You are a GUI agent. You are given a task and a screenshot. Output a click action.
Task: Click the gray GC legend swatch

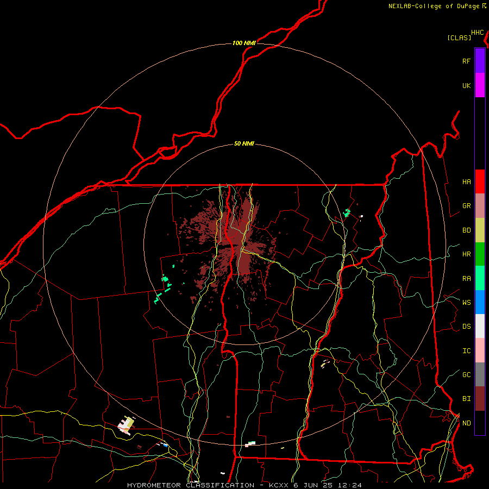480,374
